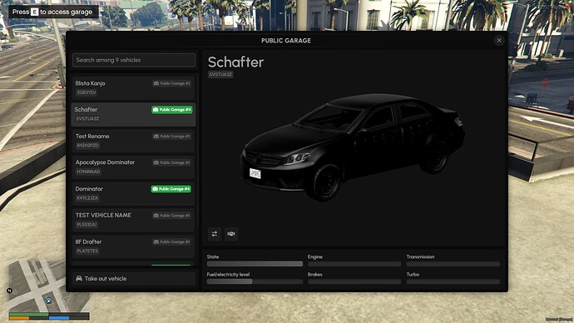Viewport: 574px width, 323px height.
Task: Click the green Public Garage #4 badge on Schafter
Action: tap(172, 110)
